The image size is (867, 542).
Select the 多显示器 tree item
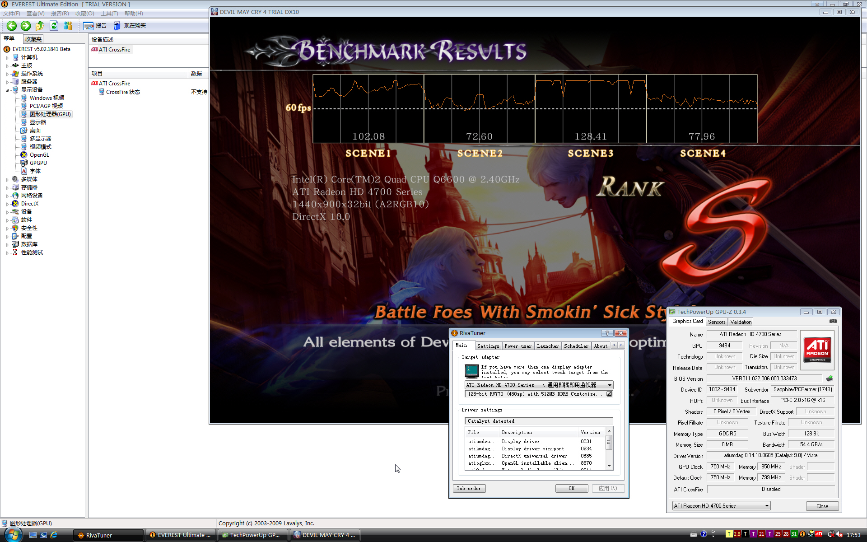coord(40,139)
